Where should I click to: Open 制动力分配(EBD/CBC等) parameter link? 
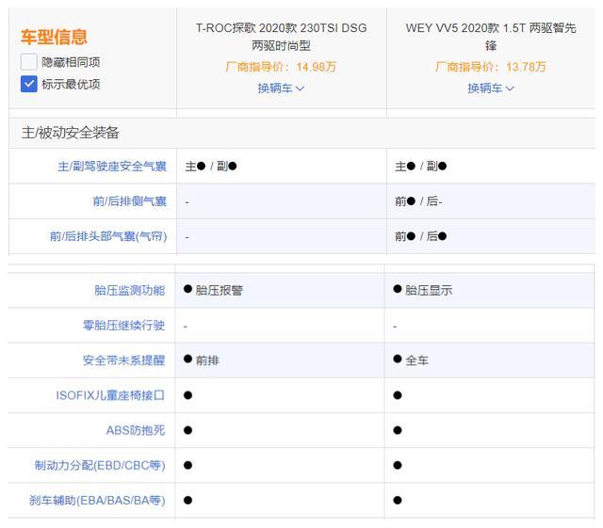pos(100,465)
